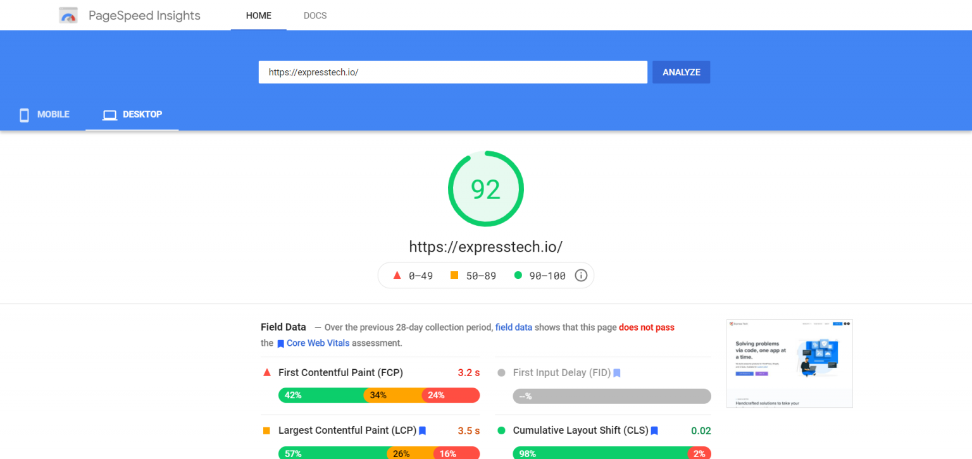Click the Core Web Vitals bookmark expander

click(x=280, y=343)
